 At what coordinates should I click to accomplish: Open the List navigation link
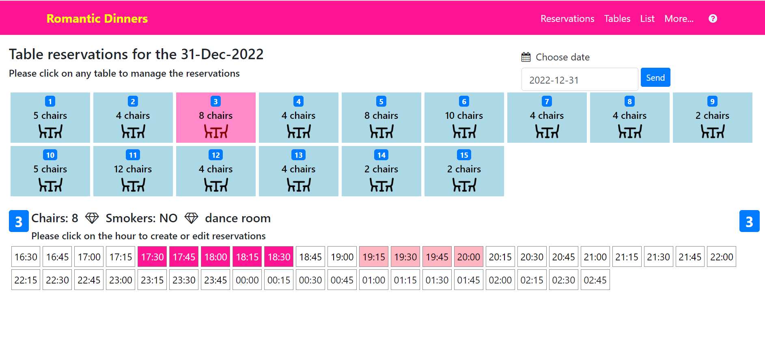(x=647, y=19)
